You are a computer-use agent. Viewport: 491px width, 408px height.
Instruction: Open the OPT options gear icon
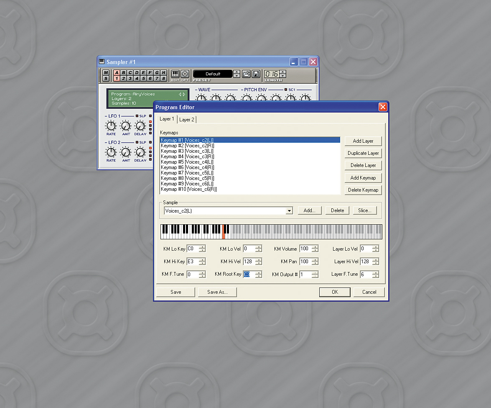pyautogui.click(x=185, y=74)
